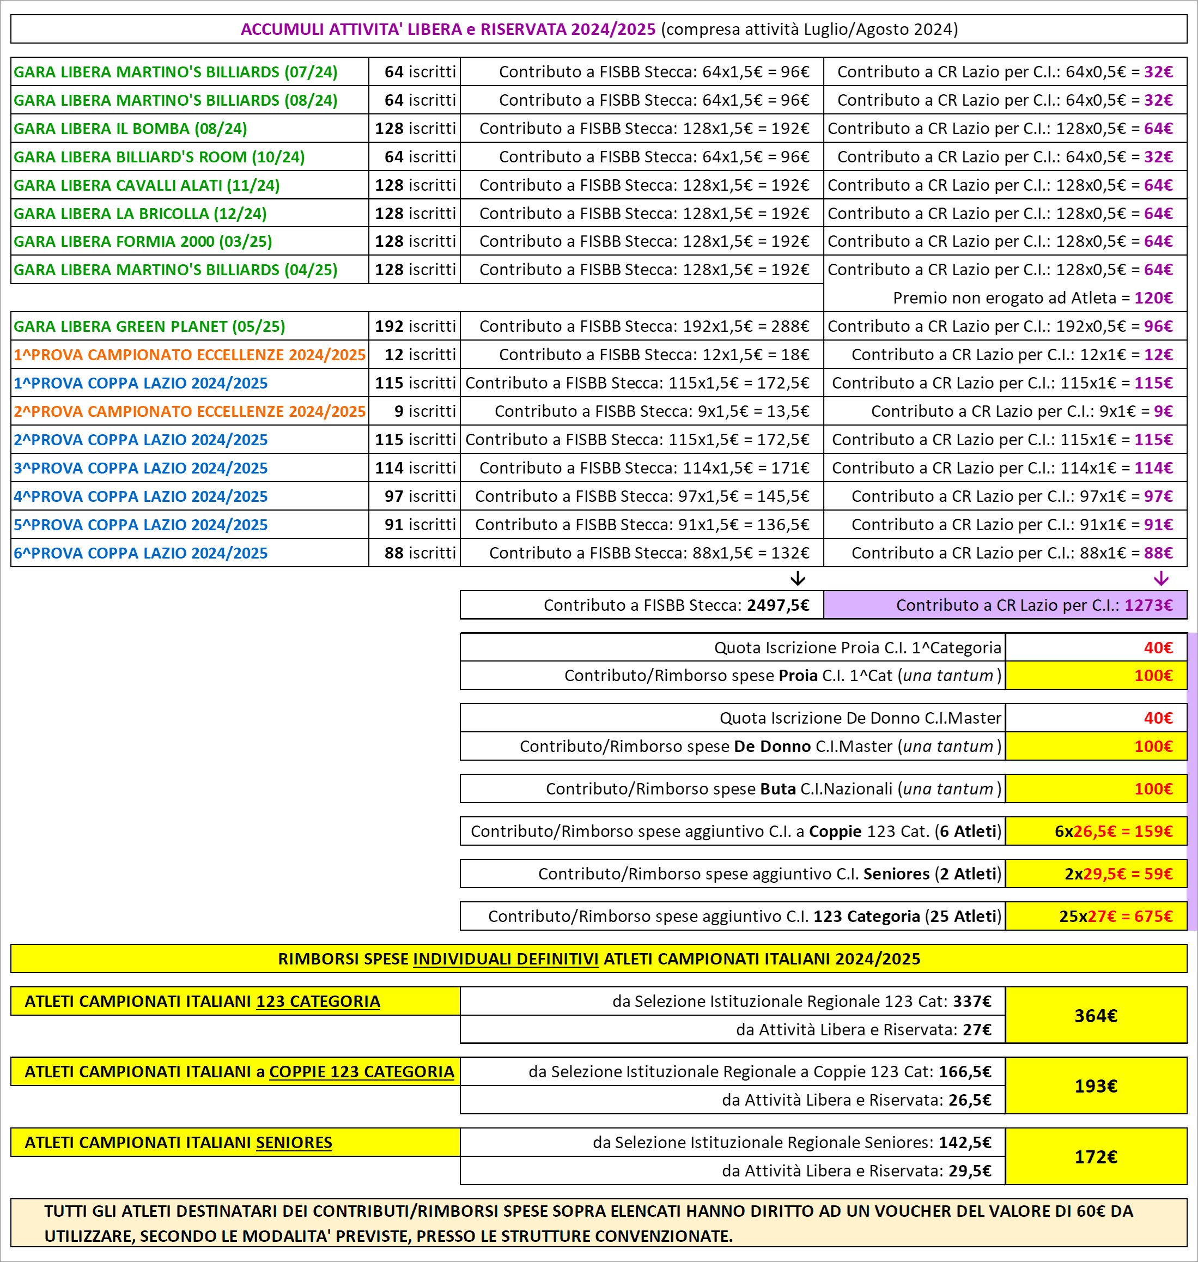Click the 91 iscritti cell
The image size is (1198, 1262).
(415, 525)
